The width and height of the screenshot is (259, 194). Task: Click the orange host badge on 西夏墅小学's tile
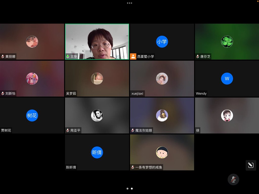[x=133, y=56]
